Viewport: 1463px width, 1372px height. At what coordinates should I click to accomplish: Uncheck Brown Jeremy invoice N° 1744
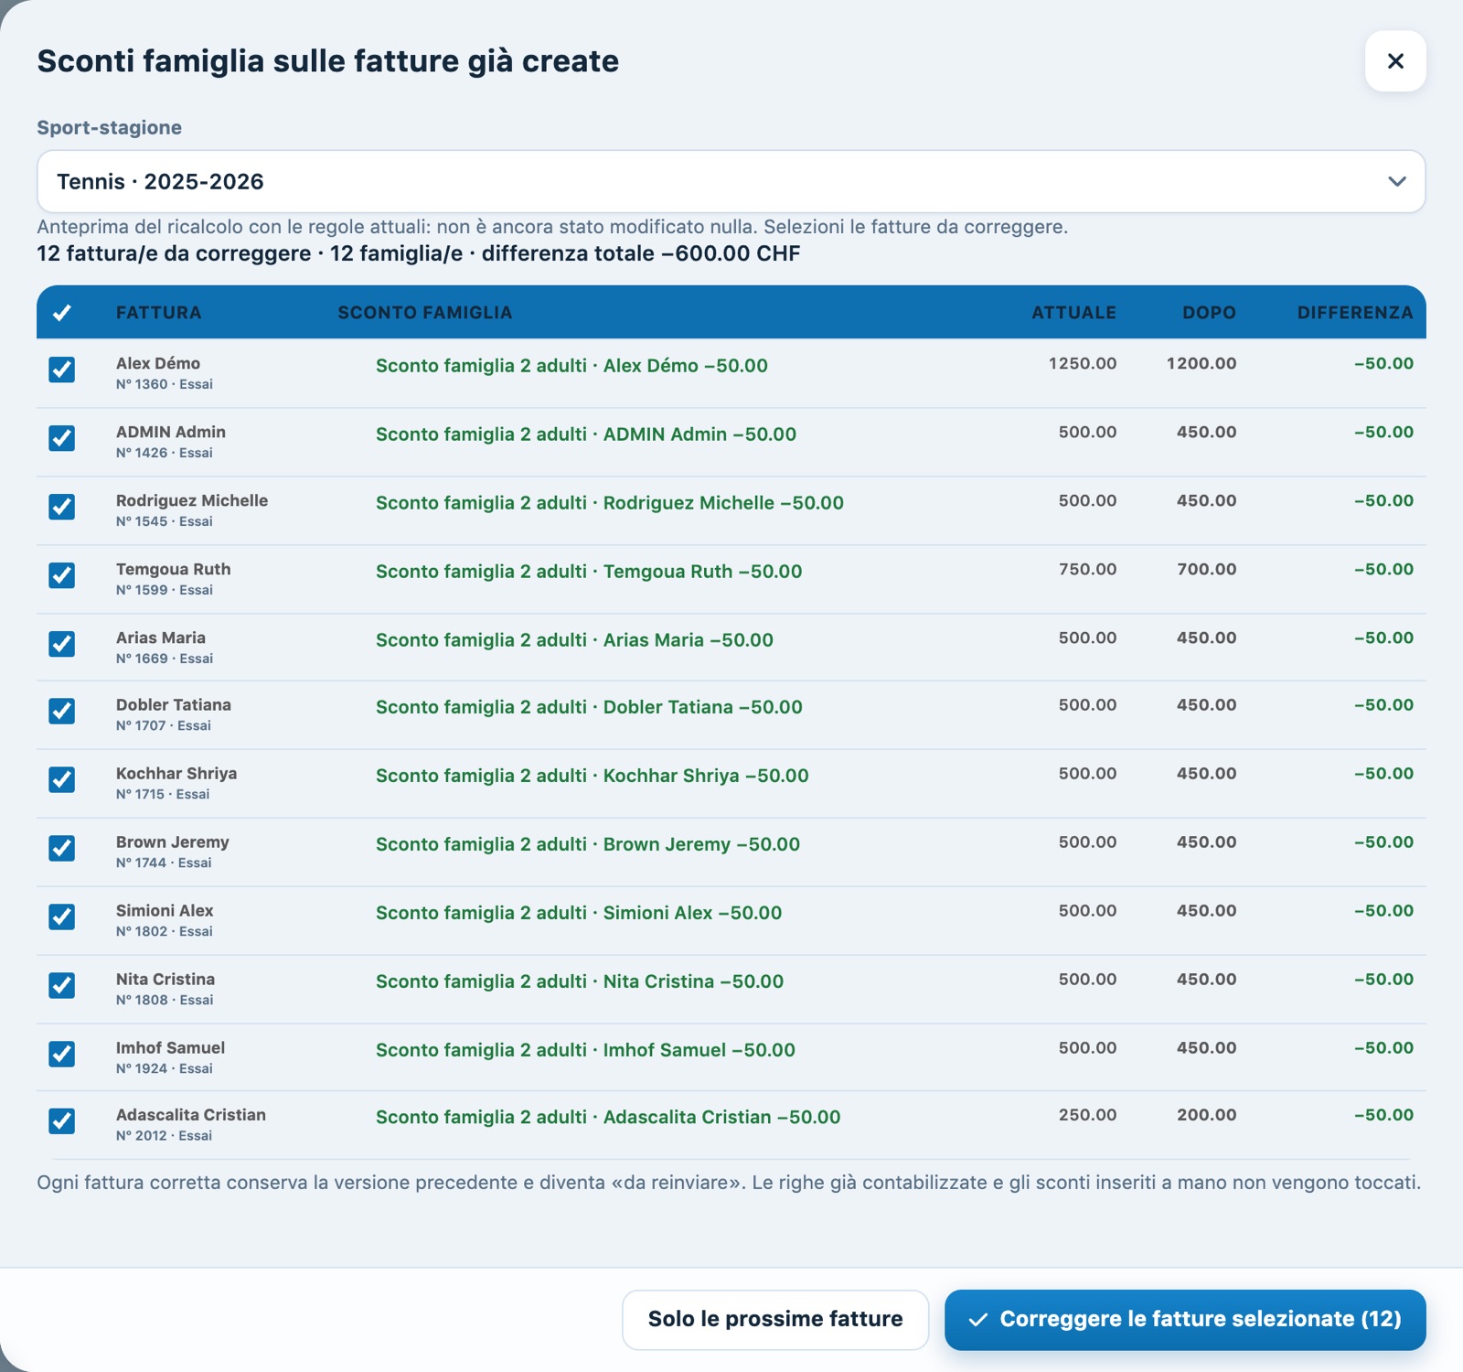click(x=62, y=848)
